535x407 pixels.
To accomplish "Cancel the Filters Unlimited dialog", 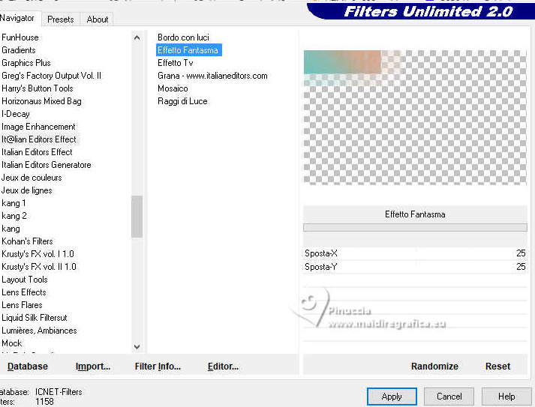I will pos(449,397).
